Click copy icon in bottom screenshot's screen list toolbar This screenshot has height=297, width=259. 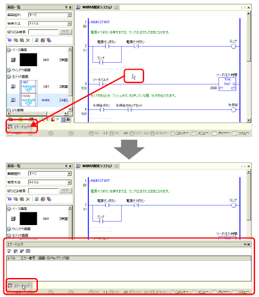16,199
